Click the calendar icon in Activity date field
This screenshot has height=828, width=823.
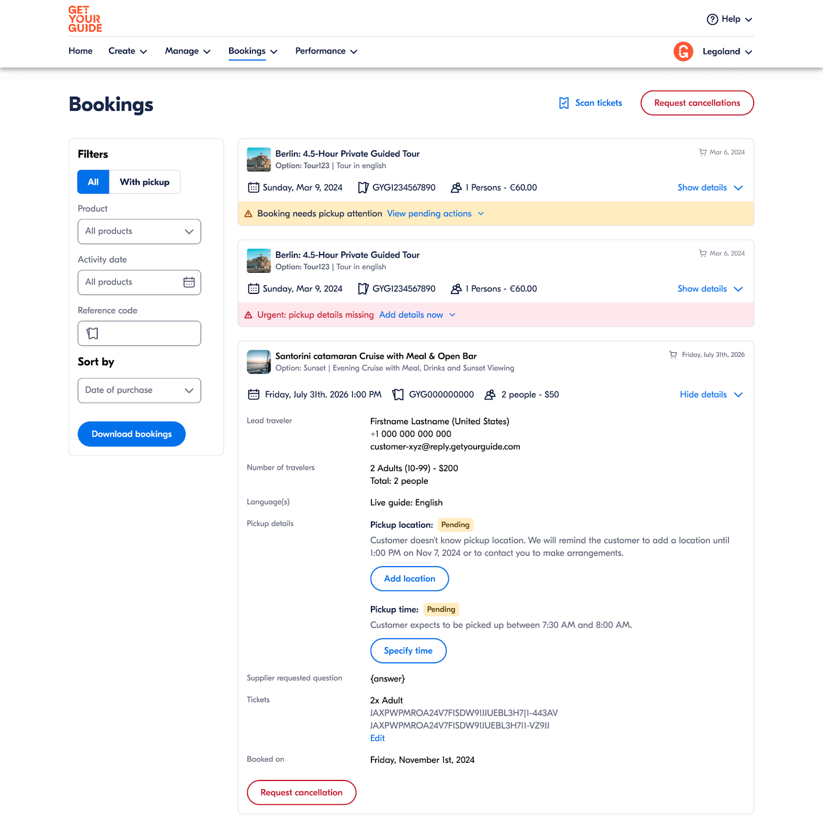point(189,282)
